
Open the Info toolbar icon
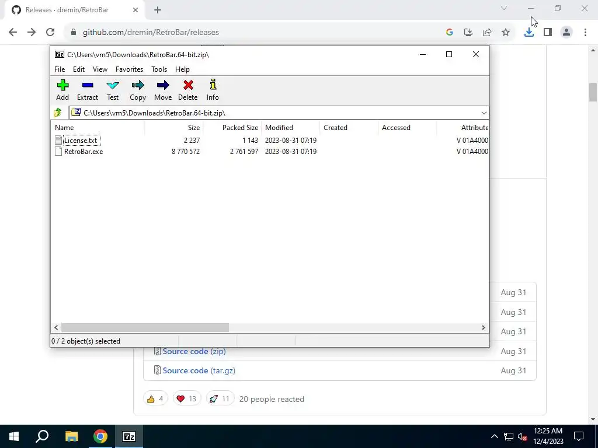click(x=213, y=90)
